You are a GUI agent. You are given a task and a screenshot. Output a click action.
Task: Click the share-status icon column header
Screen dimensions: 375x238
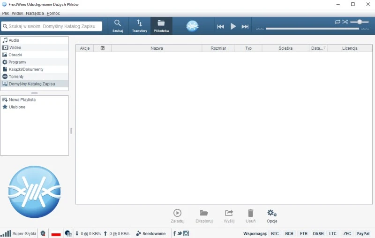(102, 48)
